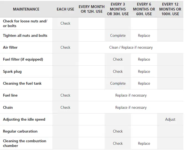The image size is (185, 150).
Task: Click the "Air filter" row label
Action: click(10, 47)
